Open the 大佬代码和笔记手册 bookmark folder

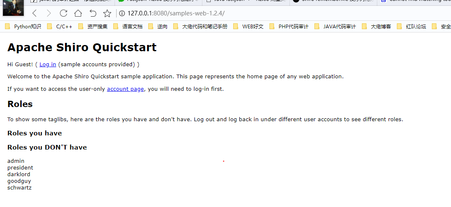pos(200,27)
